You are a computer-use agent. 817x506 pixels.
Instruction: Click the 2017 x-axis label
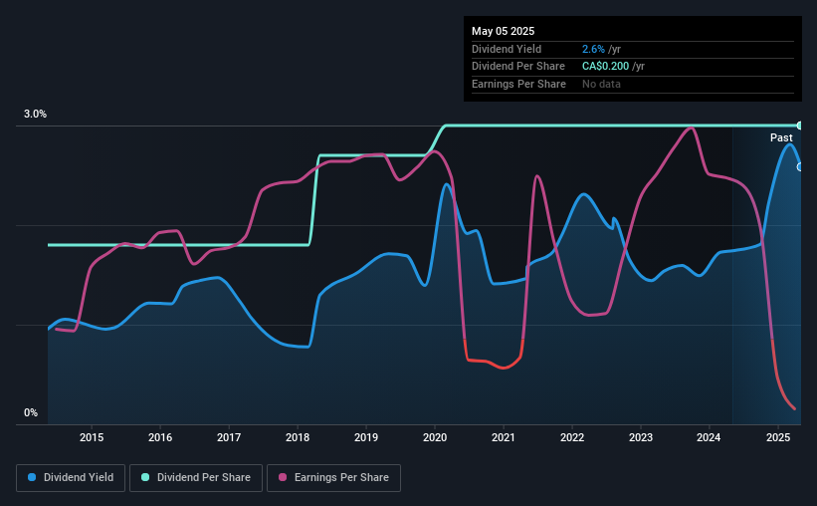(x=229, y=437)
